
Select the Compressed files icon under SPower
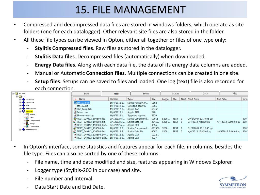27,121
